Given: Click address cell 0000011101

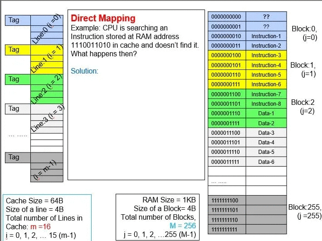Looking at the screenshot, I should (227, 143).
